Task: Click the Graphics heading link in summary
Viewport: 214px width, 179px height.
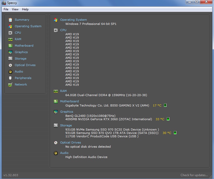Action: click(x=67, y=112)
